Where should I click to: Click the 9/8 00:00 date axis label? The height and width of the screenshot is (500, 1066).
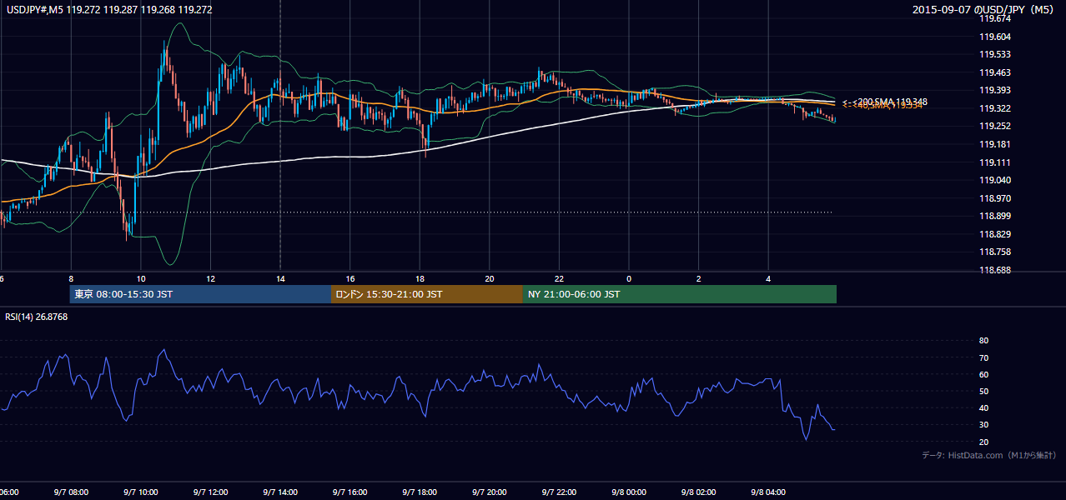[628, 492]
